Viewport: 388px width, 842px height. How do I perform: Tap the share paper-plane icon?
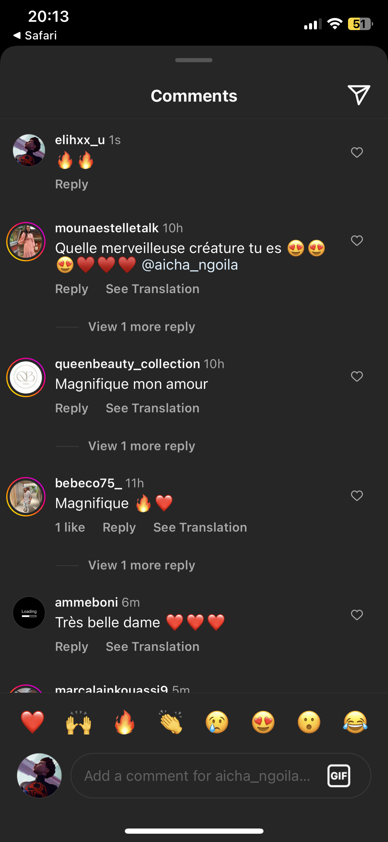point(359,95)
